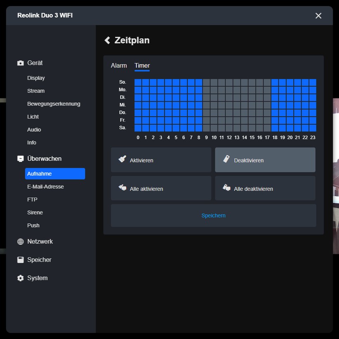Select the Timer tab
The image size is (339, 339).
142,65
